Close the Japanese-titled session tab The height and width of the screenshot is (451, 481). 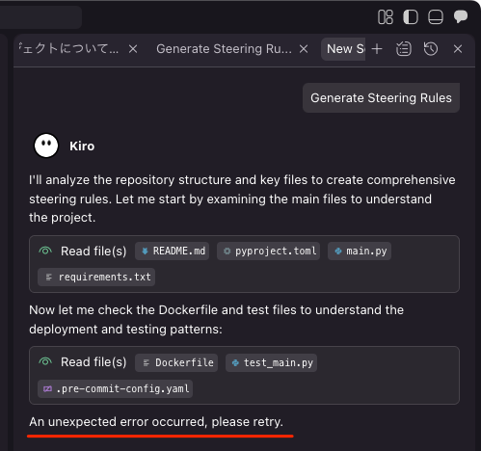pyautogui.click(x=133, y=49)
